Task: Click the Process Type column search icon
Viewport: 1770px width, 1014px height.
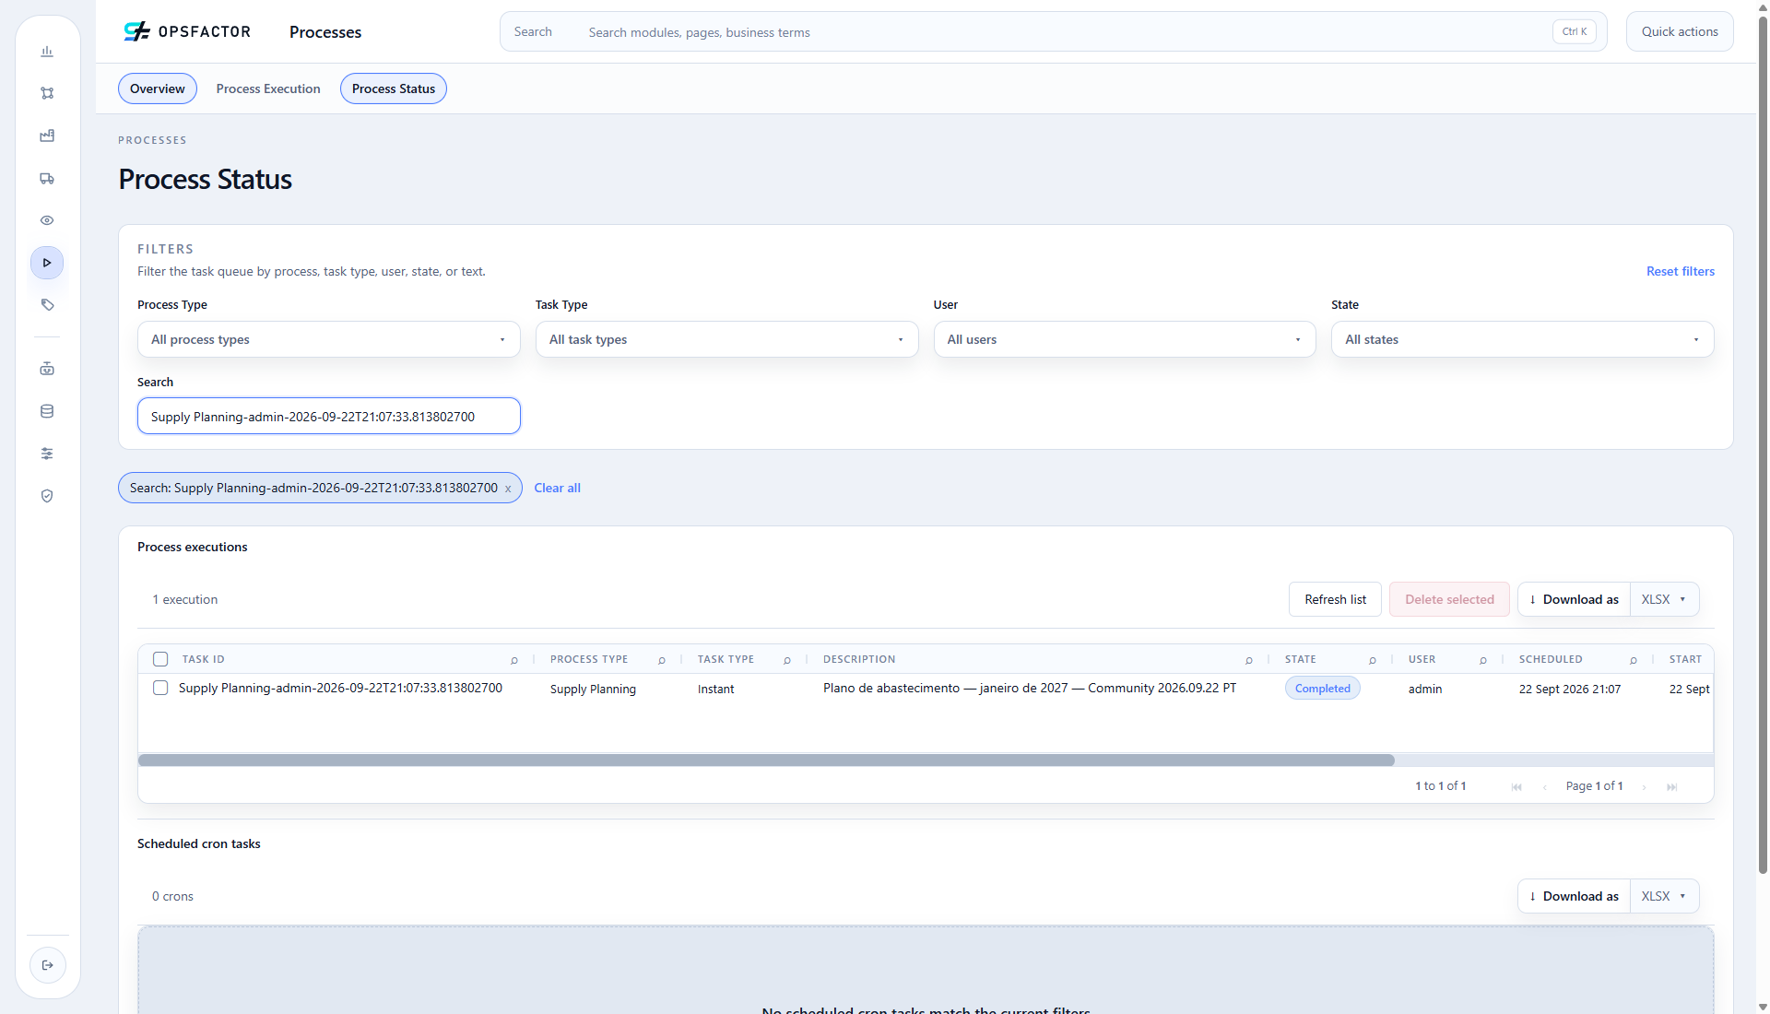Action: click(x=662, y=660)
